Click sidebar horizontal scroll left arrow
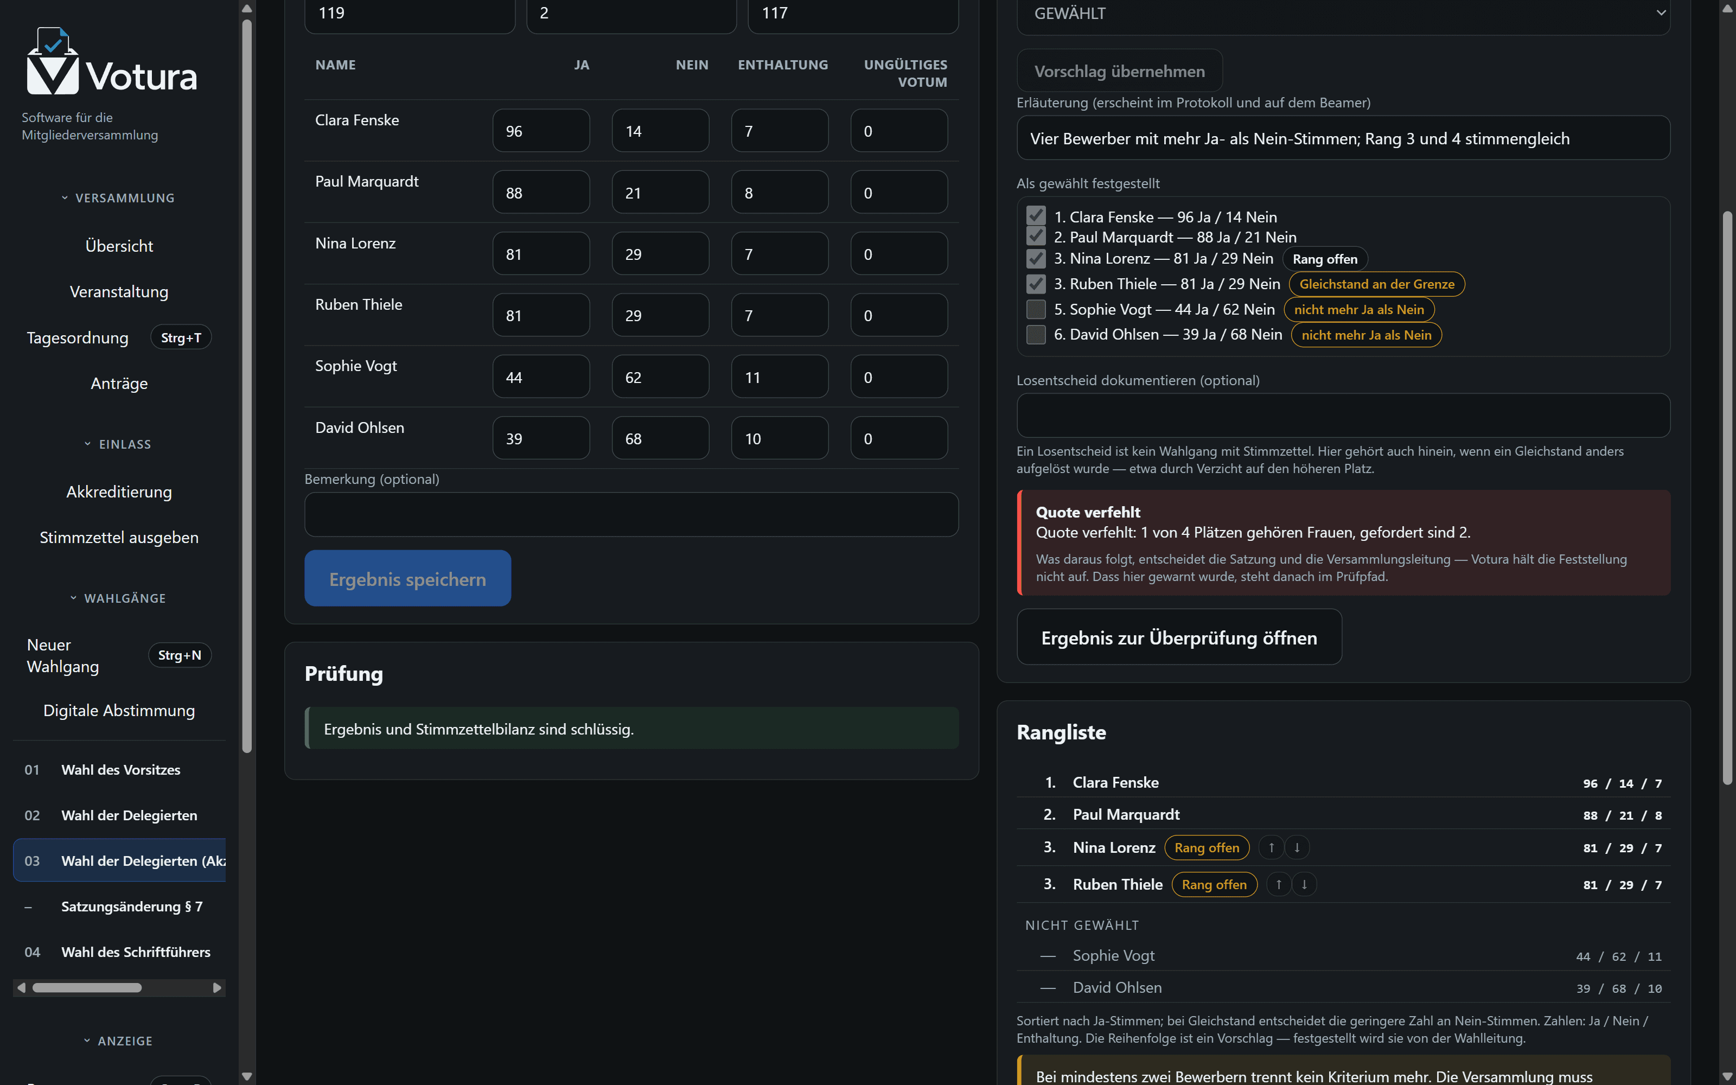This screenshot has height=1085, width=1736. pos(22,987)
